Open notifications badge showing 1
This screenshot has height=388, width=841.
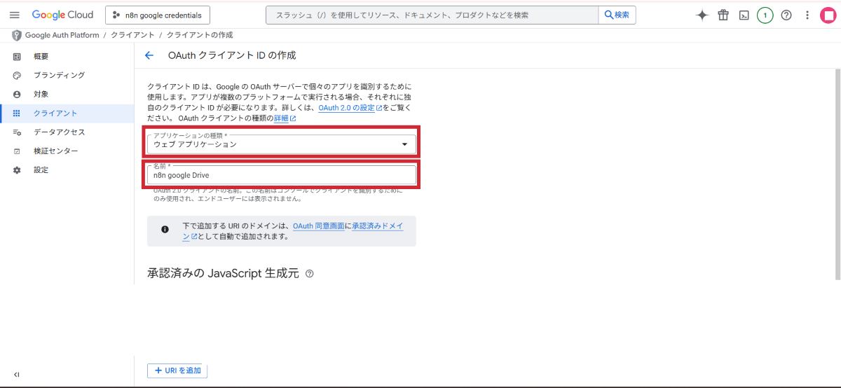pyautogui.click(x=765, y=15)
